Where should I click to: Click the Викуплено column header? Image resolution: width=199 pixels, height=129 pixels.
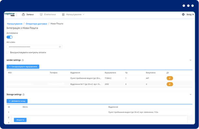[151, 73]
